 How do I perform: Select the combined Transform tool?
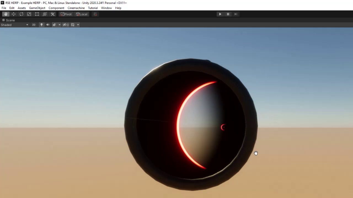[x=45, y=14]
